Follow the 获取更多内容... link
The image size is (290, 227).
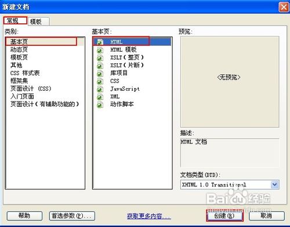149,216
